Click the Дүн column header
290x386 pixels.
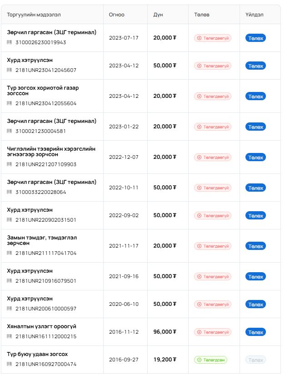coord(158,15)
